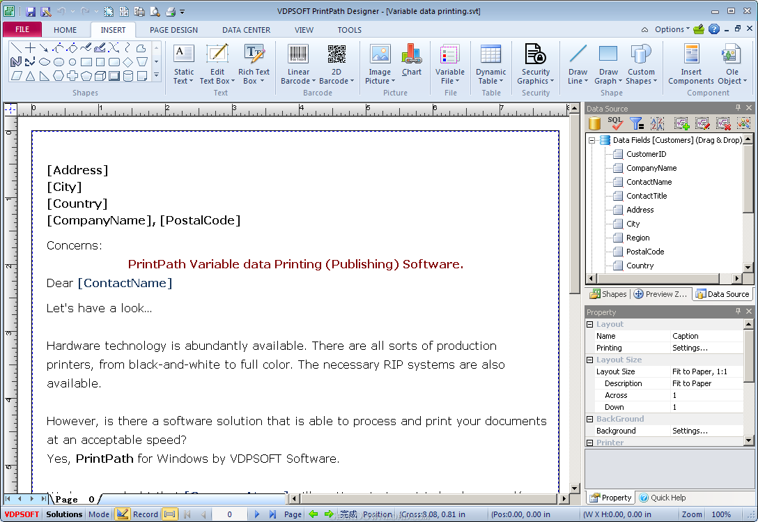Click the filter funnel icon in Data Source

coord(637,123)
